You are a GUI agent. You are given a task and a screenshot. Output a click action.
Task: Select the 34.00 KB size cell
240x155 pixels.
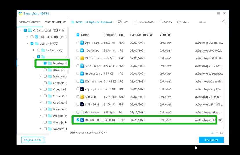coord(109,120)
